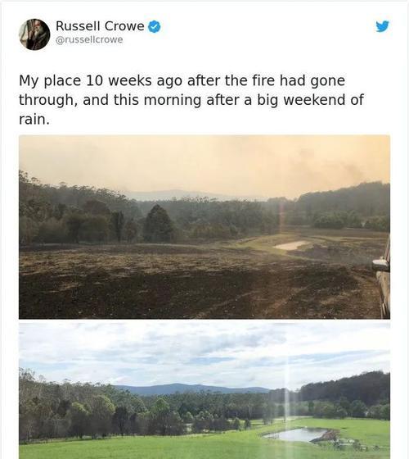
Task: Click the tall dark tree in burnt photo
Action: click(159, 223)
